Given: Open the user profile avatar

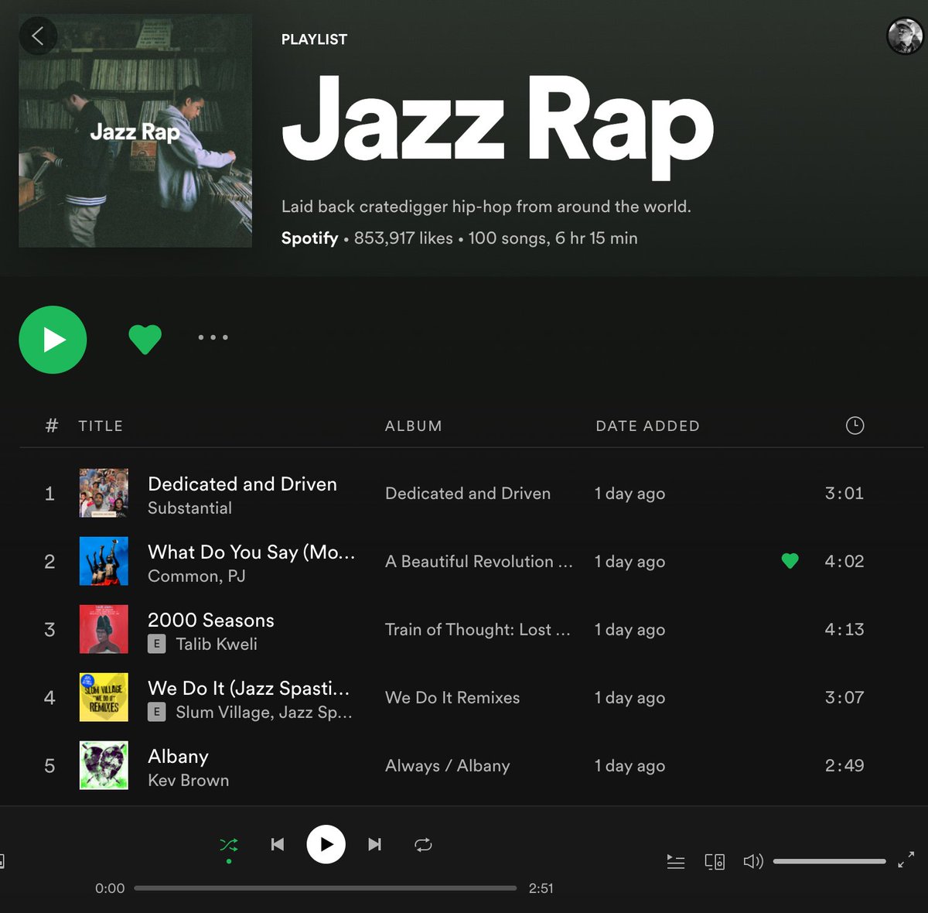Looking at the screenshot, I should coord(905,36).
